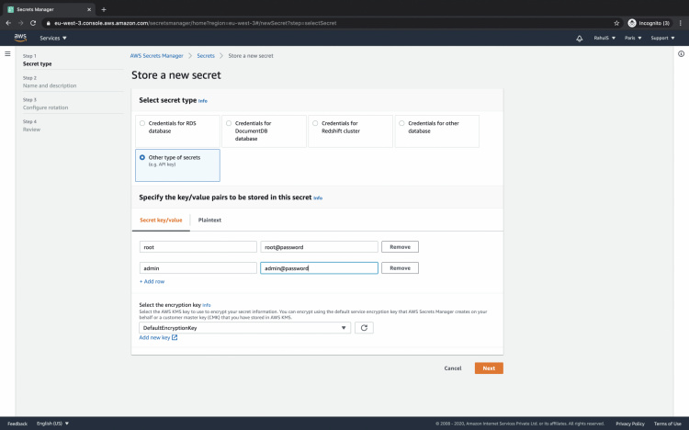Click the Add row link
Screen dimensions: 689x430
click(152, 281)
